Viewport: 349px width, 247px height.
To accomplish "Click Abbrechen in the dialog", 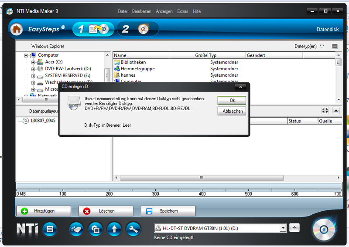I will [x=232, y=111].
